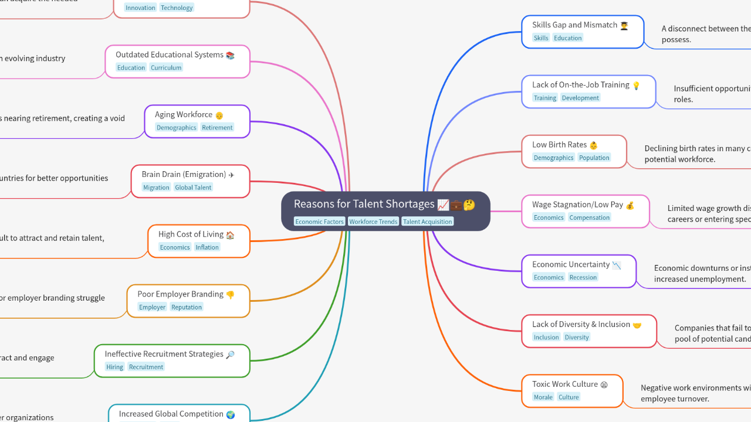Viewport: 751px width, 422px height.
Task: Select the Economic Uncertainty node
Action: [579, 271]
